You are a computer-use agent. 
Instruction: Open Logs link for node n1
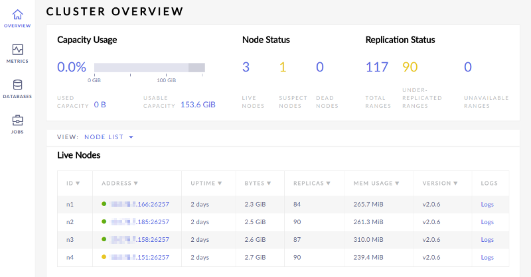pos(487,204)
